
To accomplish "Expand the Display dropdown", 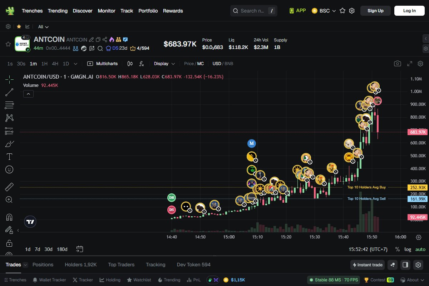I will (164, 64).
